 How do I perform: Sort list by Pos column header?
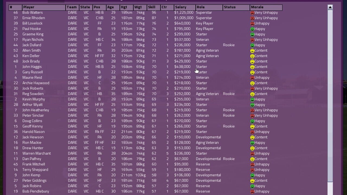[99, 7]
